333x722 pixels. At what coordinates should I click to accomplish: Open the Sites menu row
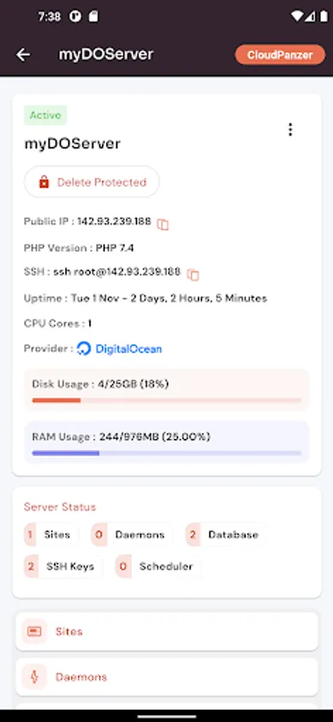point(167,631)
